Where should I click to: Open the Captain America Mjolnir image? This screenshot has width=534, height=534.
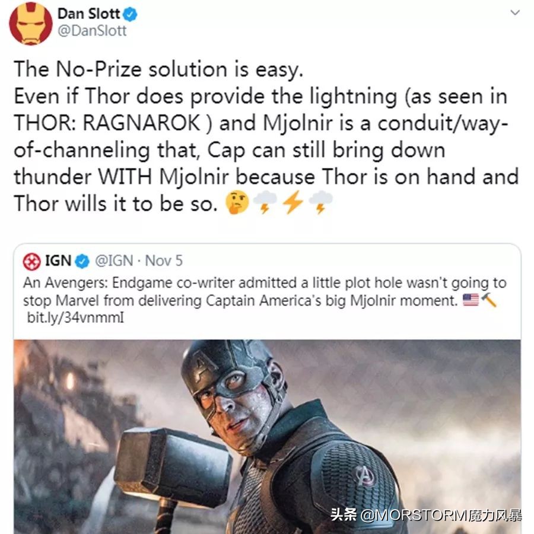(x=267, y=437)
